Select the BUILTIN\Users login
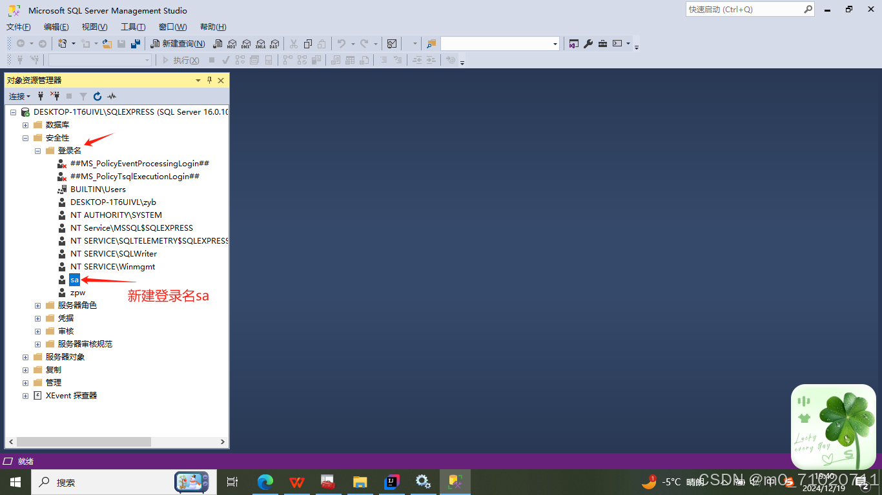 click(98, 189)
